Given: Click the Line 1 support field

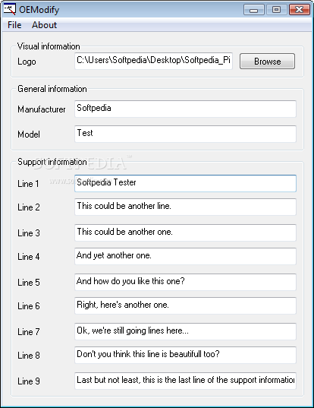Looking at the screenshot, I should click(185, 183).
